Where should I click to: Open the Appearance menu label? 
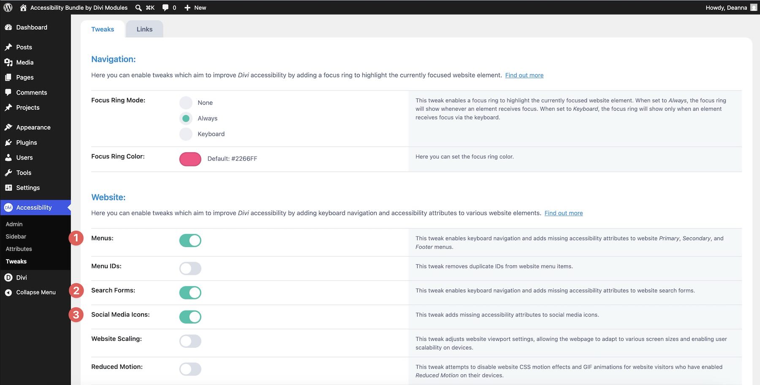click(x=33, y=127)
